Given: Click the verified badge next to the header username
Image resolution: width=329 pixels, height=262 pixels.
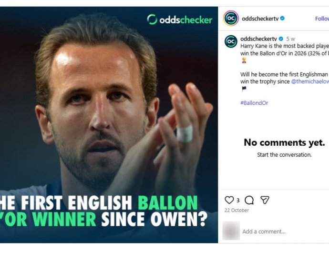Looking at the screenshot, I should click(282, 19).
